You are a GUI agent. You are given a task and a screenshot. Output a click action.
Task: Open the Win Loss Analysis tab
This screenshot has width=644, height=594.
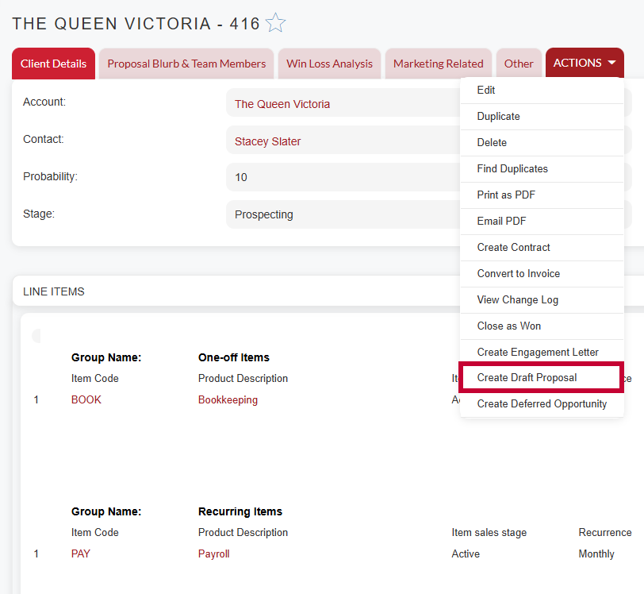[x=329, y=64]
